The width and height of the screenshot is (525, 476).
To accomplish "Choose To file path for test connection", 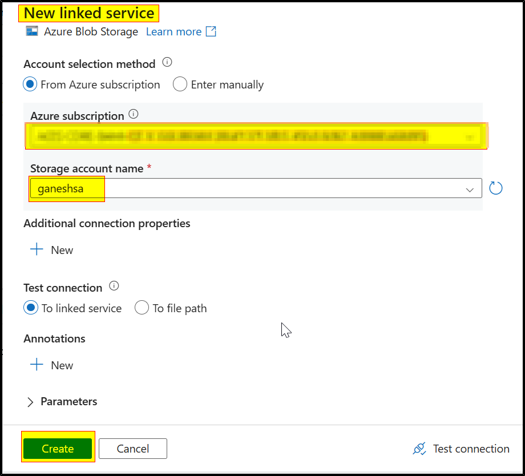I will click(142, 308).
